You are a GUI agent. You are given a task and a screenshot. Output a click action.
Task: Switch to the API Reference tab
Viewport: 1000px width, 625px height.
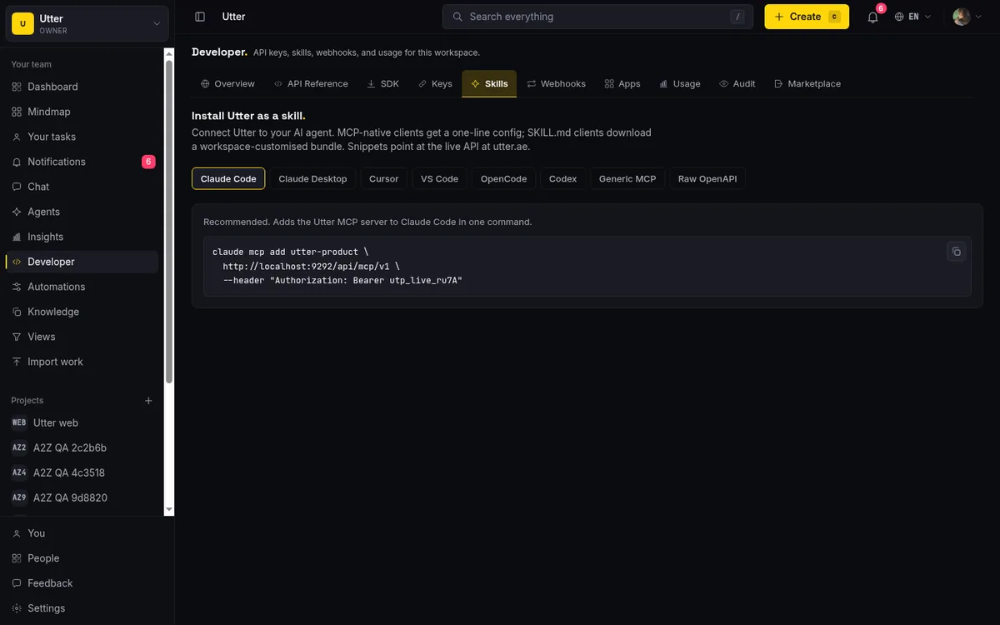pos(311,83)
